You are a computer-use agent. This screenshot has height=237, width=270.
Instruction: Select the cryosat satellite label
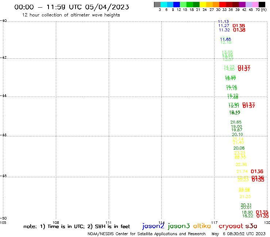[x=231, y=226]
